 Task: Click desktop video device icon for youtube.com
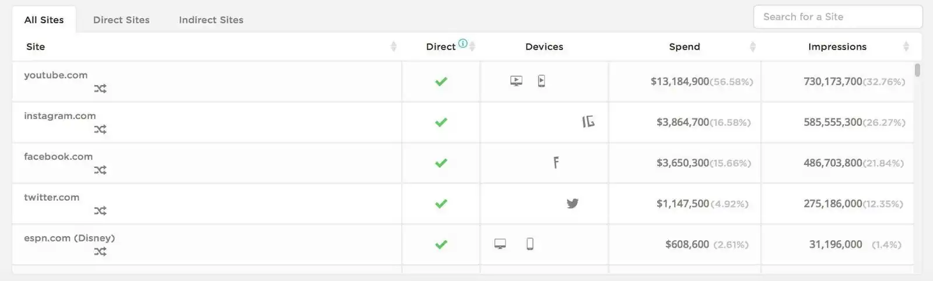pyautogui.click(x=516, y=81)
